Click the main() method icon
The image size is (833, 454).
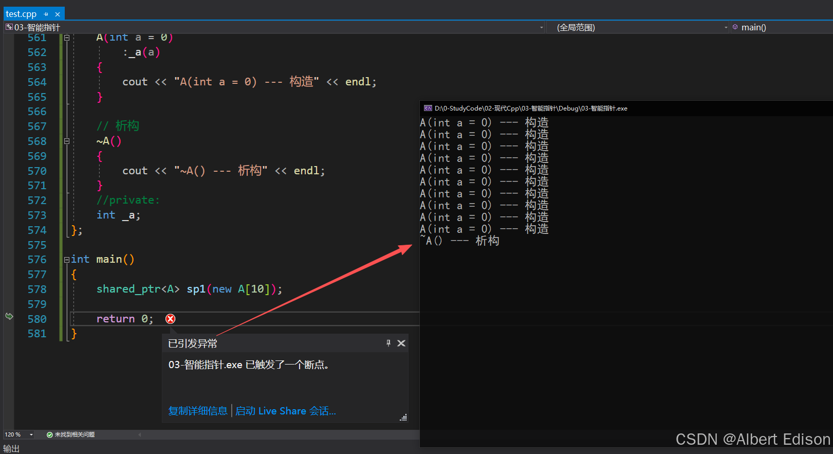(735, 27)
